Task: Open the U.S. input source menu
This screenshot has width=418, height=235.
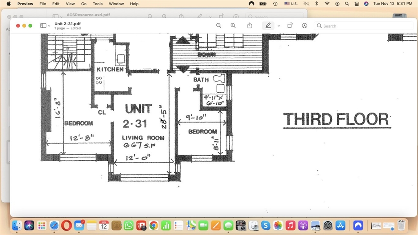Action: pyautogui.click(x=291, y=4)
